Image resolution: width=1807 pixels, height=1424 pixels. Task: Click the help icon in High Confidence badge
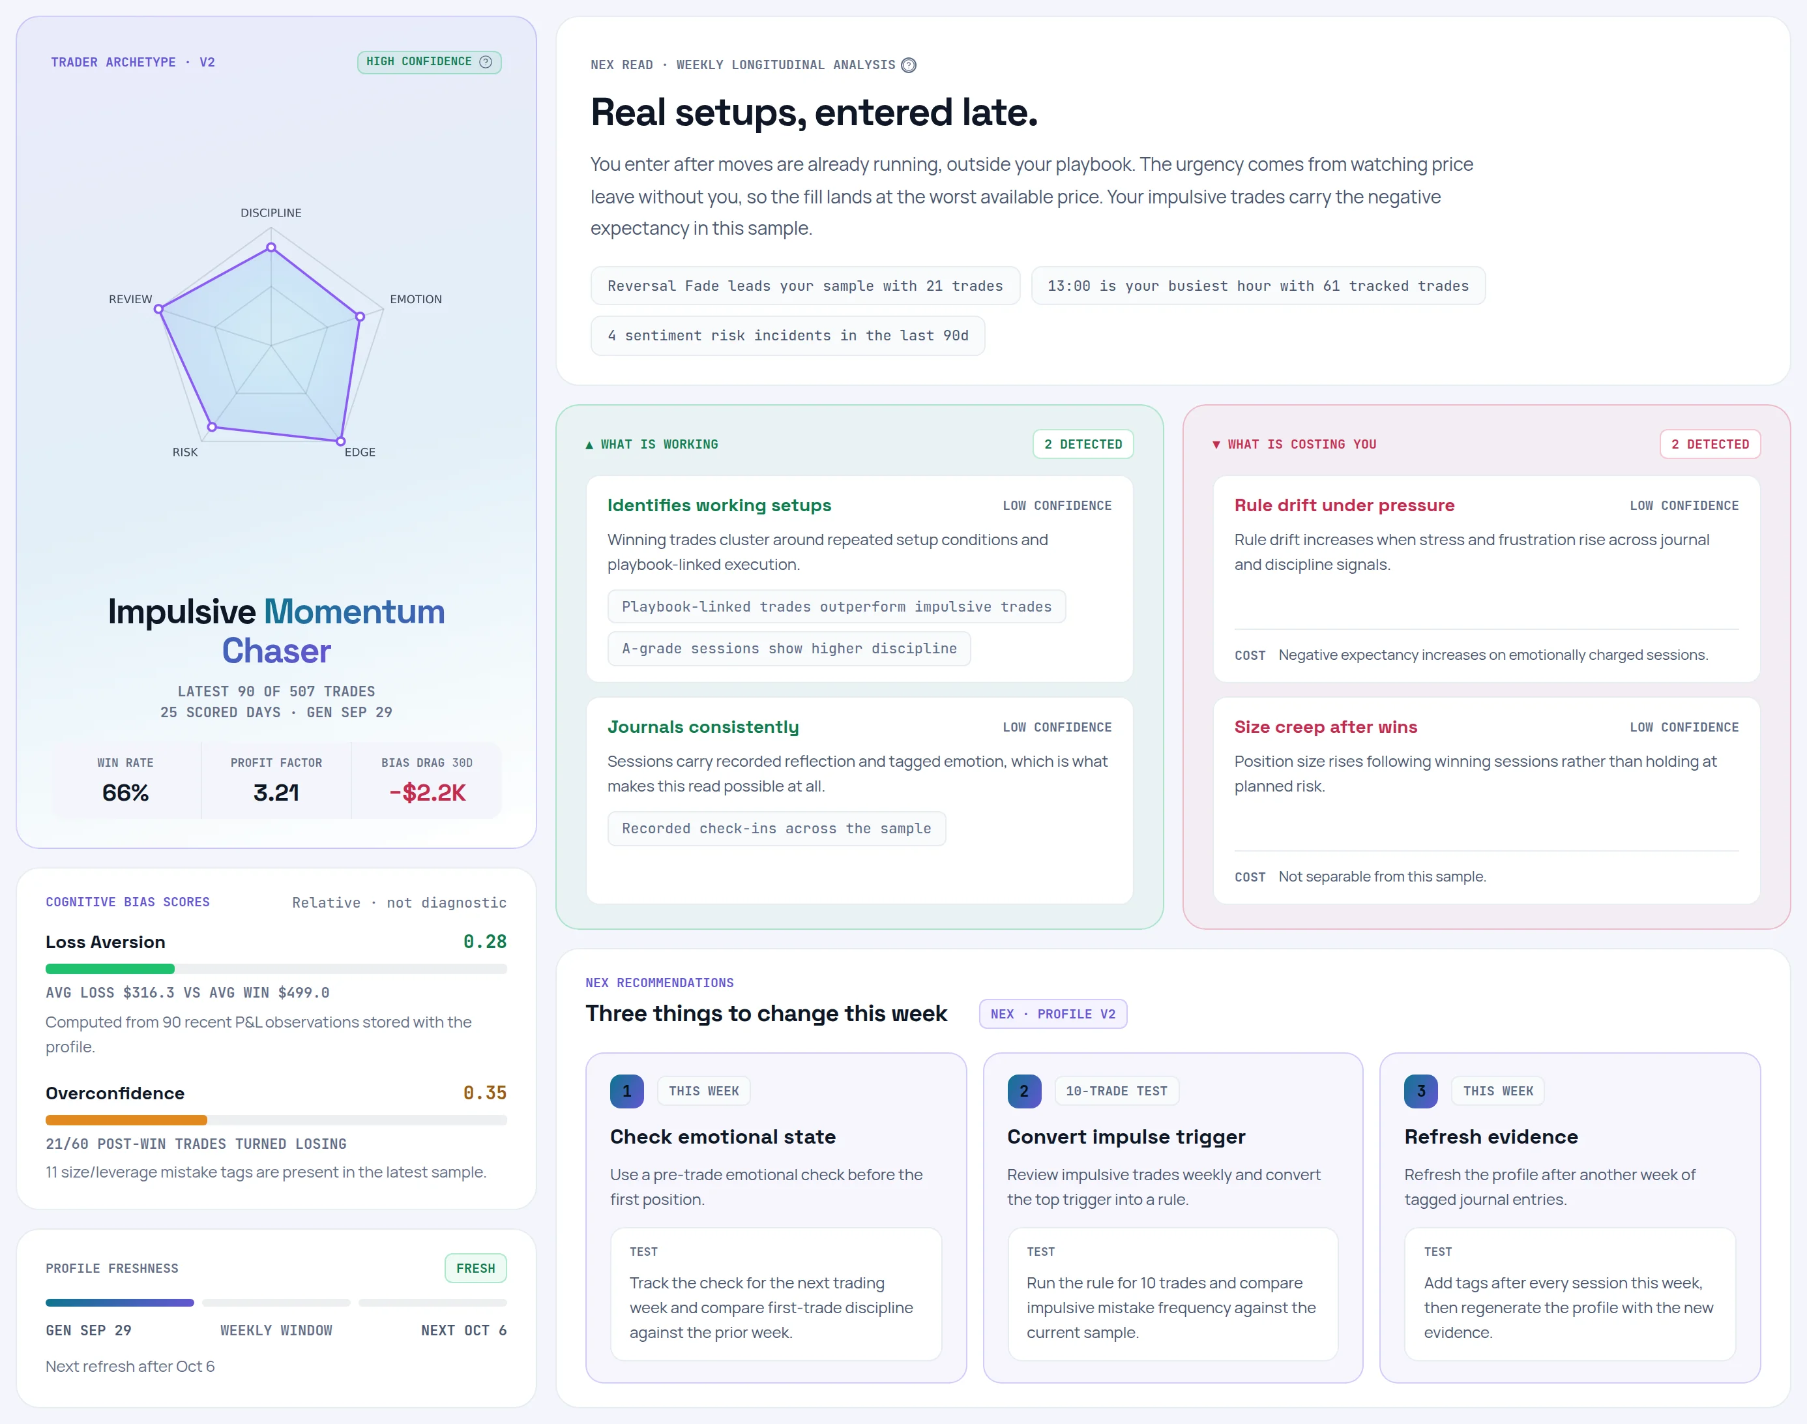pyautogui.click(x=485, y=62)
